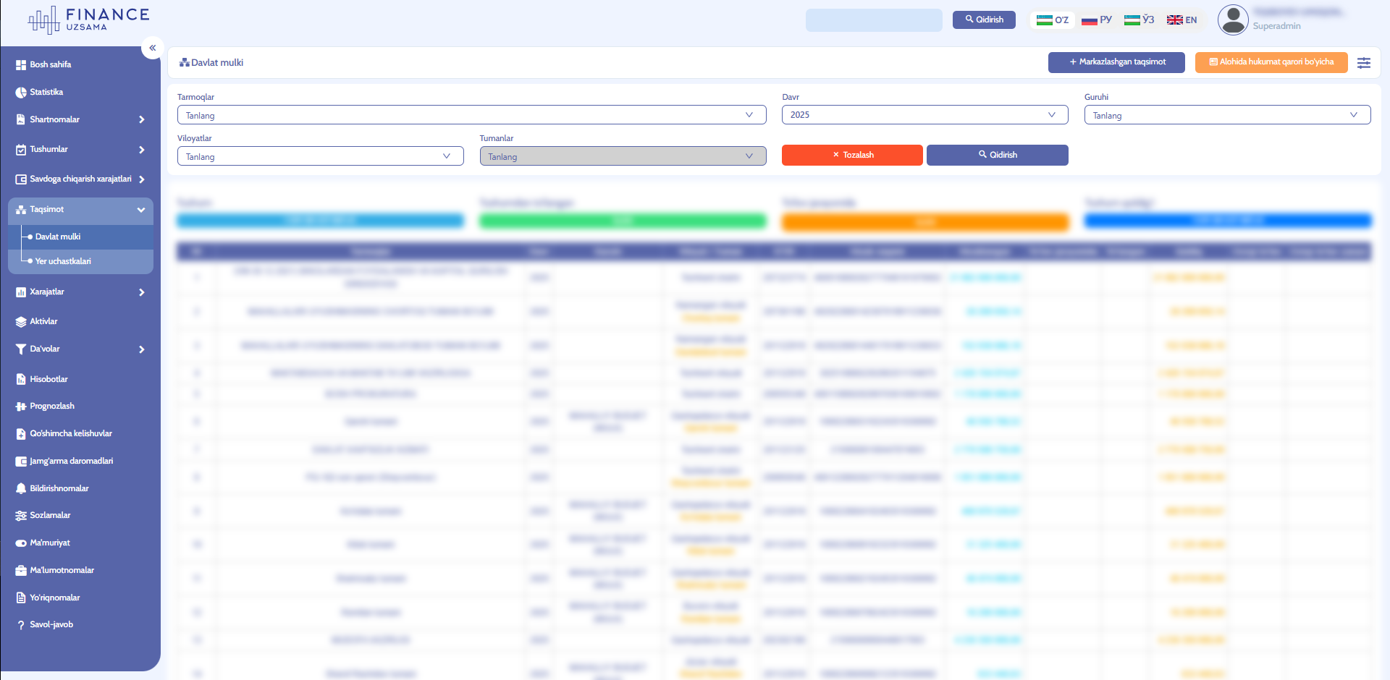
Task: Expand the Viloyatlar dropdown
Action: [320, 156]
